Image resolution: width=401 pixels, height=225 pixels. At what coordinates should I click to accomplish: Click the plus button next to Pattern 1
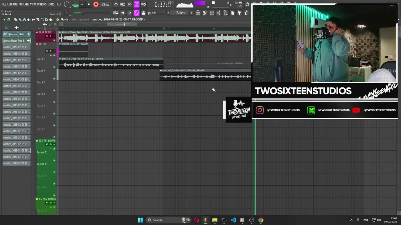click(191, 13)
